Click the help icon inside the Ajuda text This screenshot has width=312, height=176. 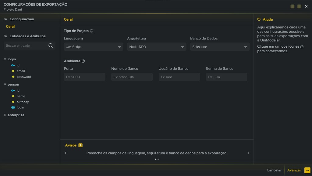(302, 46)
